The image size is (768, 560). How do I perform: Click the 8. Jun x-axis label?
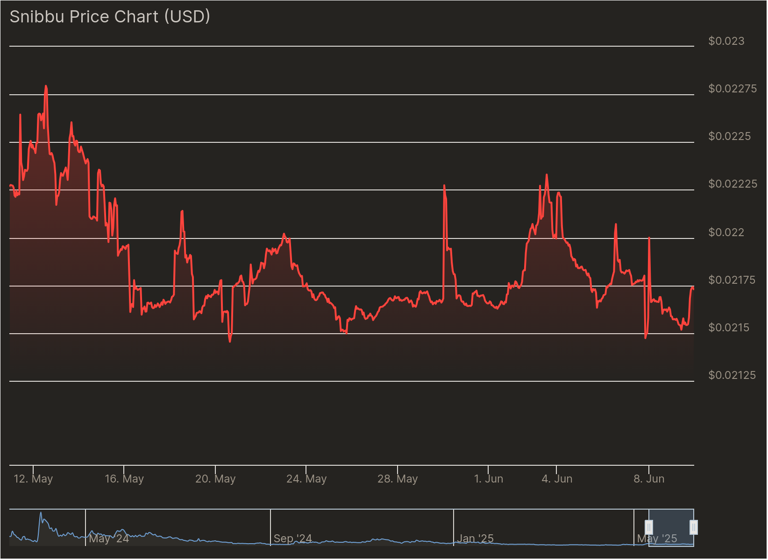pos(649,479)
